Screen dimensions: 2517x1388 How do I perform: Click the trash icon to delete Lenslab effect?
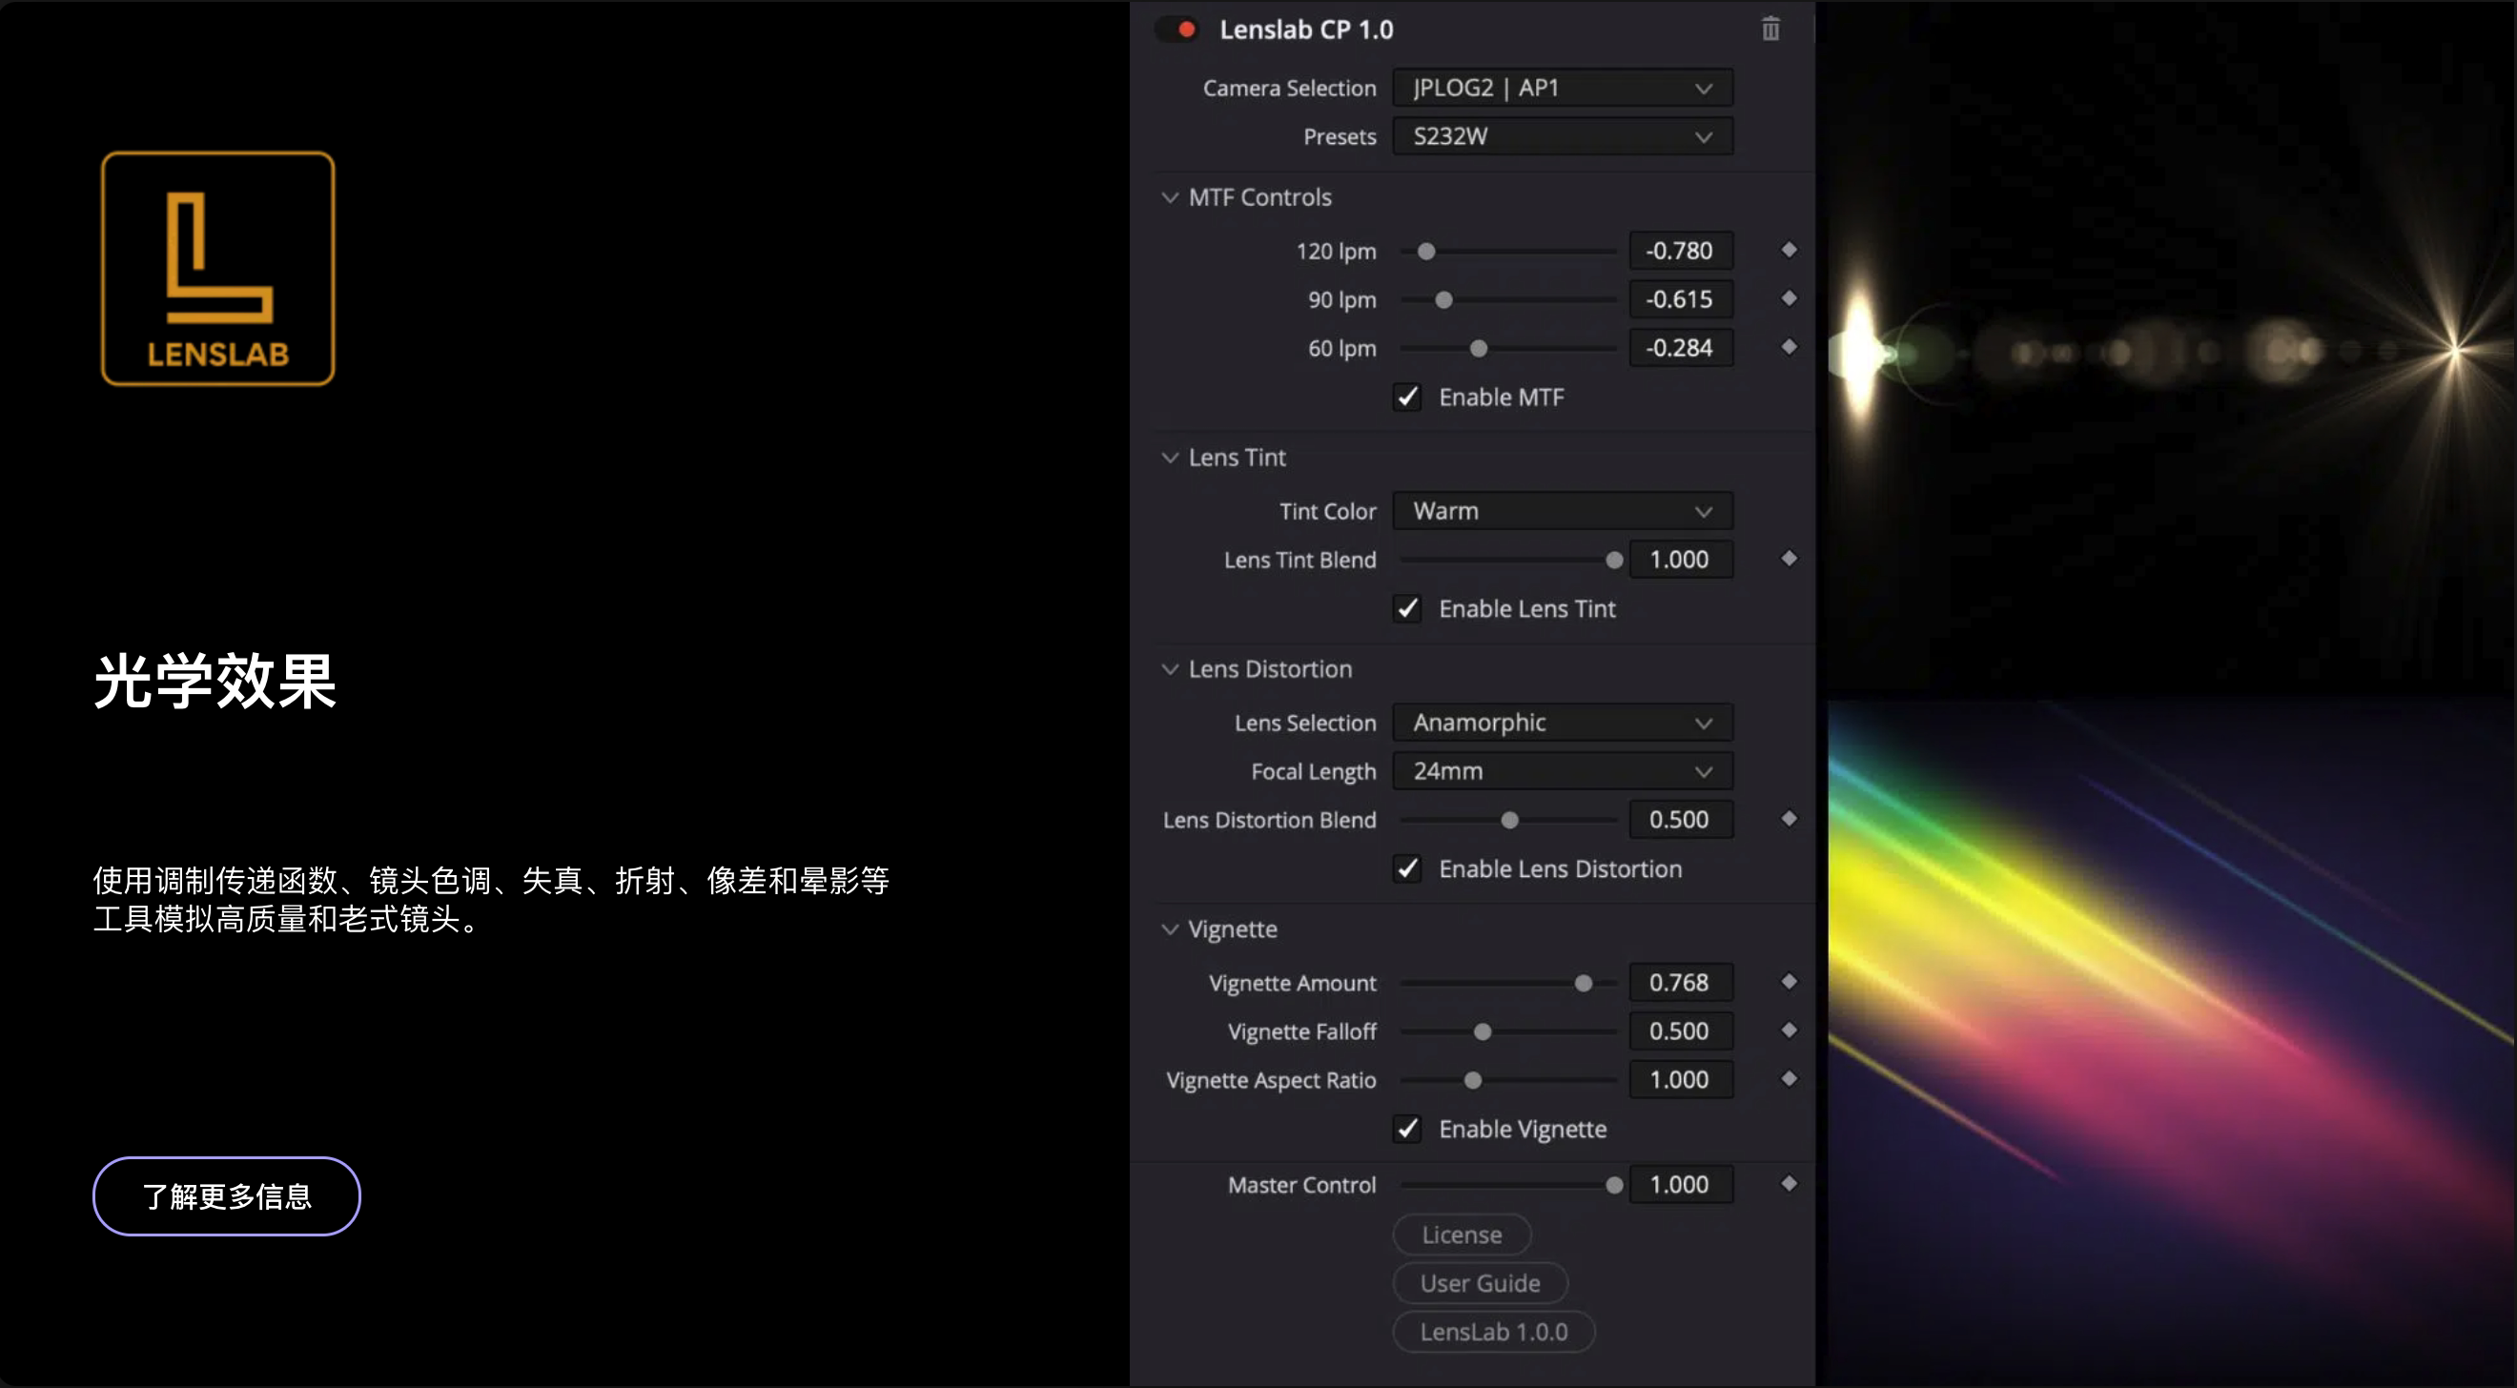pyautogui.click(x=1770, y=30)
